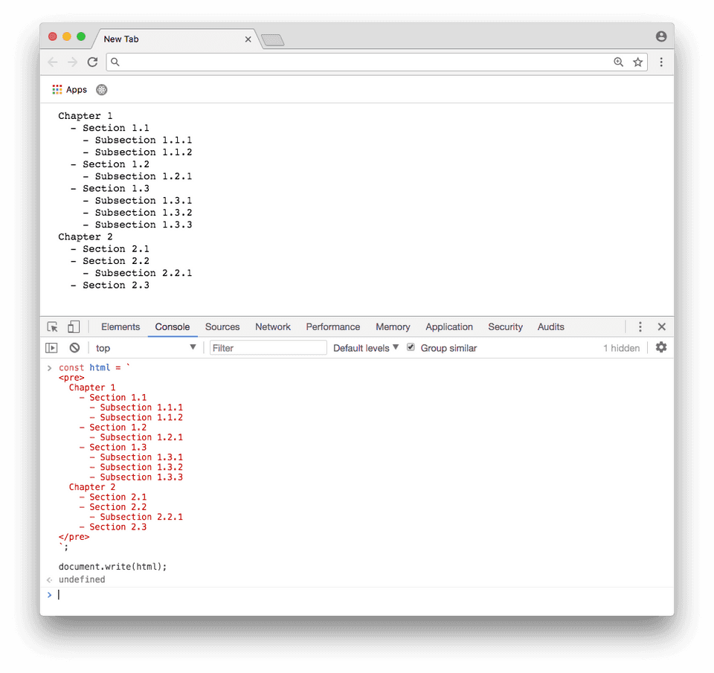Screen dimensions: 714x673
Task: Focus the console Filter field
Action: point(268,348)
